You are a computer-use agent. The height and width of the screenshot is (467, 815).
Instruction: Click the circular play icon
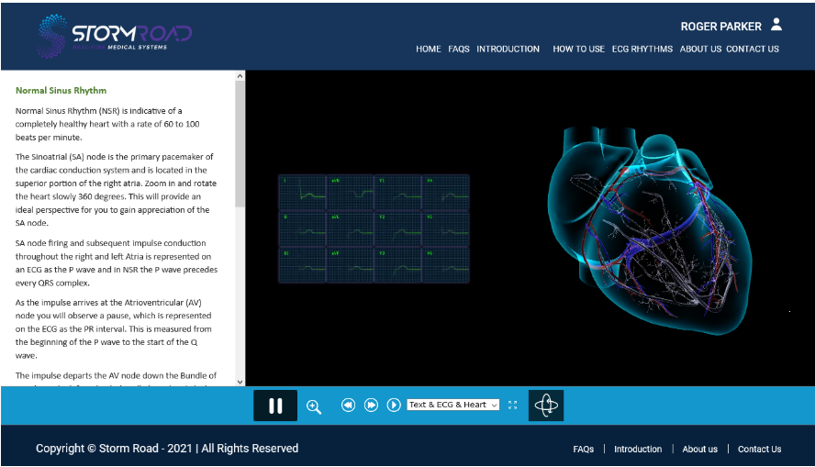(394, 405)
